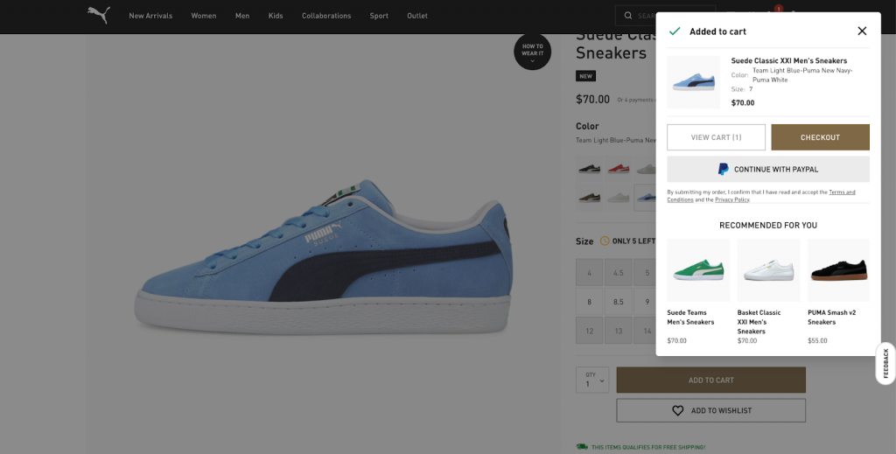Click the Only 5 Left stock notice
The image size is (896, 454).
tap(633, 241)
